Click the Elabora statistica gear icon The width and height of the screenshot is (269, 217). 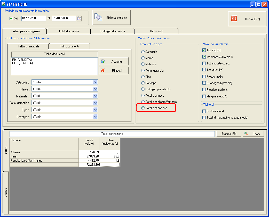click(98, 18)
